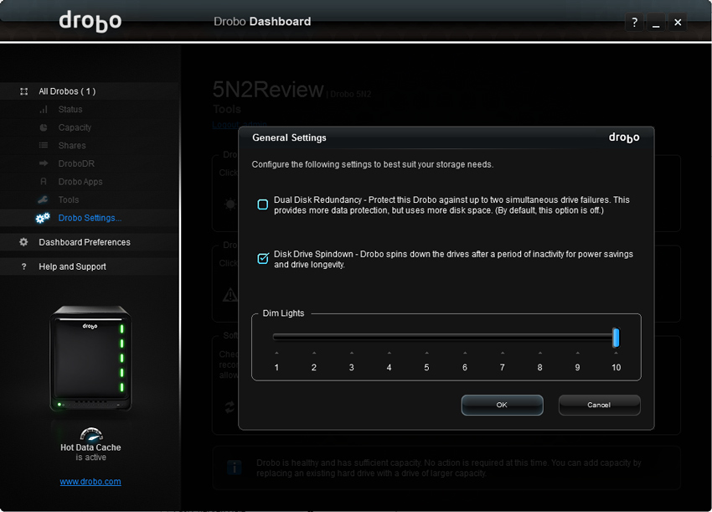
Task: Click the Help and Support question icon
Action: click(23, 266)
